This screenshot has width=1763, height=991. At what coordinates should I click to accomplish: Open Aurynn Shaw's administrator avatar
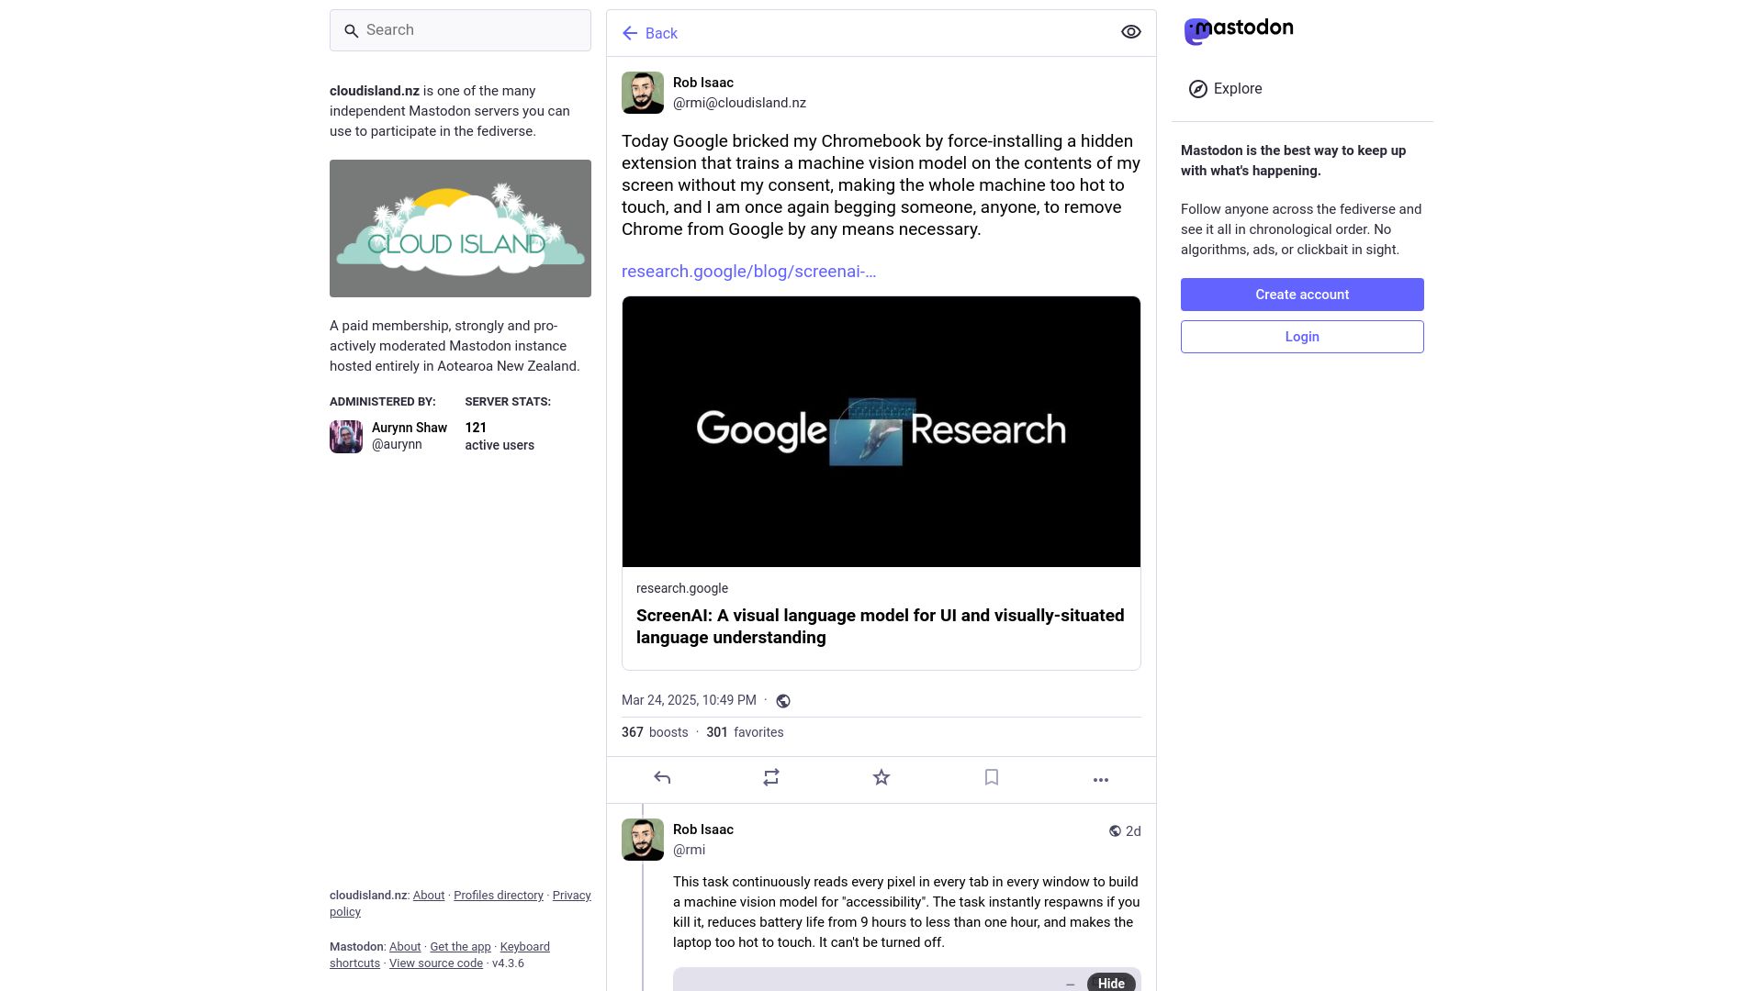click(x=346, y=437)
